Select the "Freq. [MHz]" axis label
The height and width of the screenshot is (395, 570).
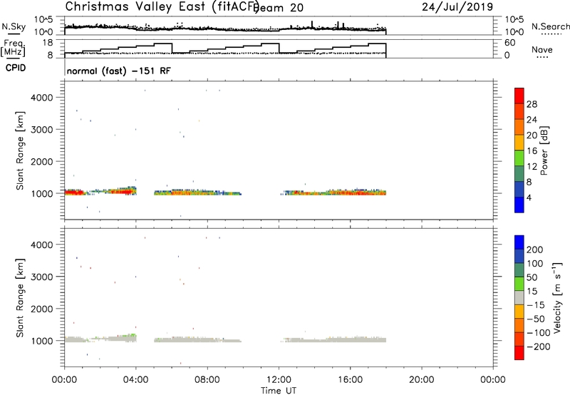(13, 48)
